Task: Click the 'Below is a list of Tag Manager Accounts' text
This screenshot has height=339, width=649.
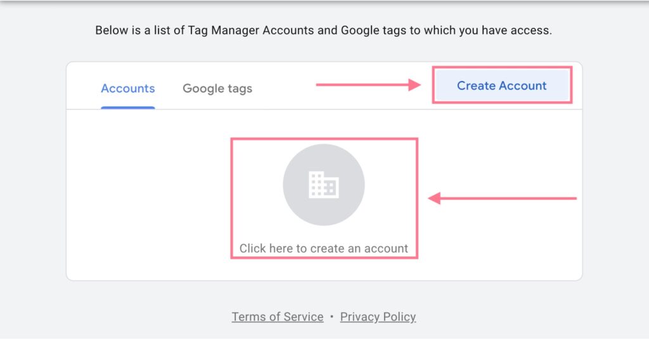Action: [323, 30]
